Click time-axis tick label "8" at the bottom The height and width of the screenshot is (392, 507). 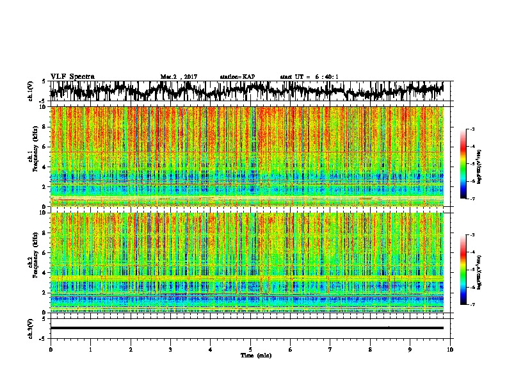pos(370,350)
